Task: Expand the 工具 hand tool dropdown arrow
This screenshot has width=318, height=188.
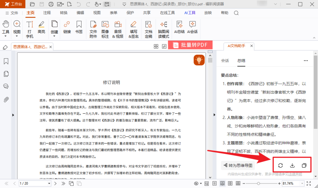Action: coord(6,36)
